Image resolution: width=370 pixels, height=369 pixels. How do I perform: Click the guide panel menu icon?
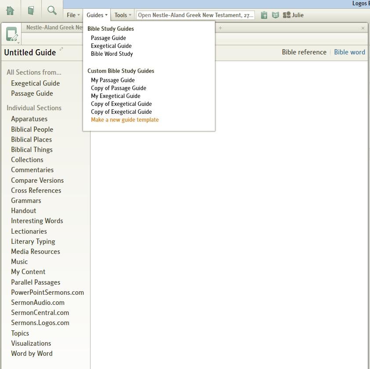pyautogui.click(x=12, y=34)
